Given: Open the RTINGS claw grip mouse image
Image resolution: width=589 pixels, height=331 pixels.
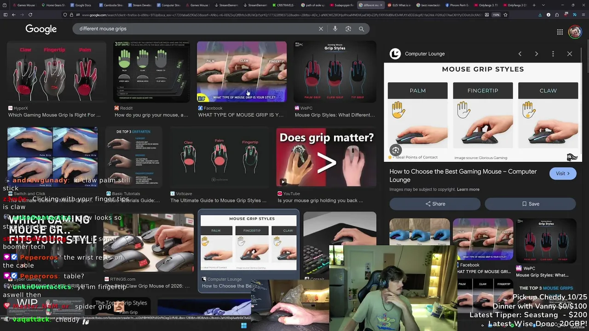Looking at the screenshot, I should click(148, 244).
